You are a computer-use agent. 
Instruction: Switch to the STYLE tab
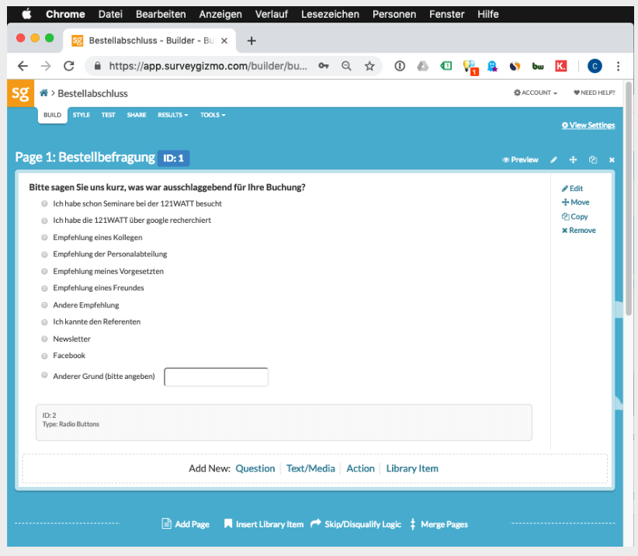pos(81,115)
